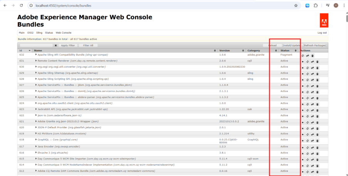Select version text 20231013.0.0.2
Screen dimensions: 348x176
point(229,121)
